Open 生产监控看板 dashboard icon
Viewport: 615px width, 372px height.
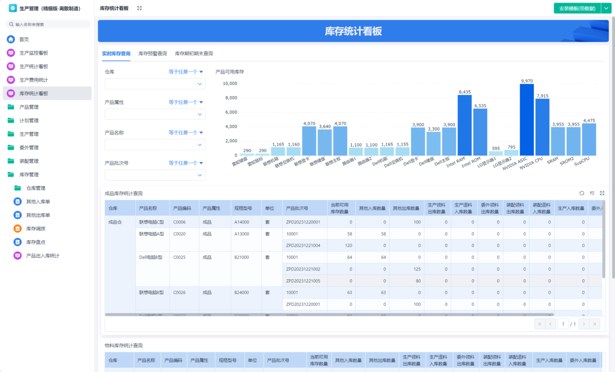point(11,53)
